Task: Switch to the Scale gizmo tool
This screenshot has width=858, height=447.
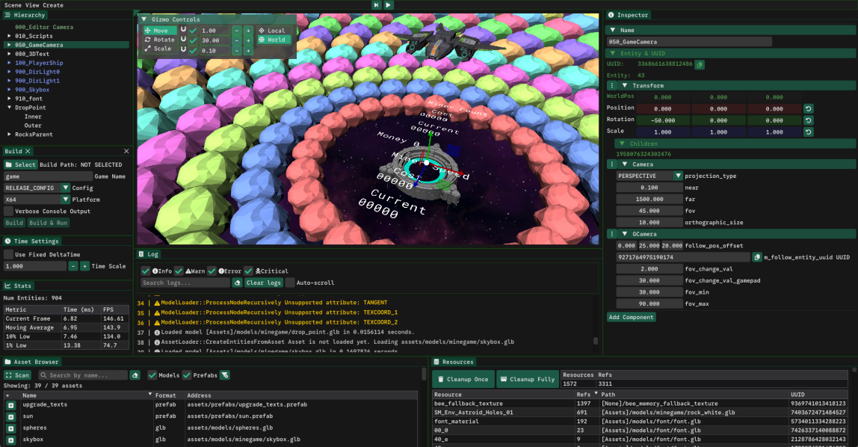Action: pos(161,48)
